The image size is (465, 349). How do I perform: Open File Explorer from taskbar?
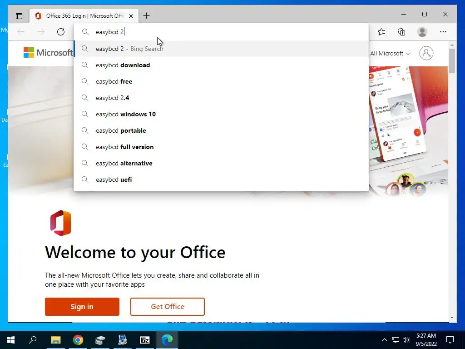click(55, 340)
